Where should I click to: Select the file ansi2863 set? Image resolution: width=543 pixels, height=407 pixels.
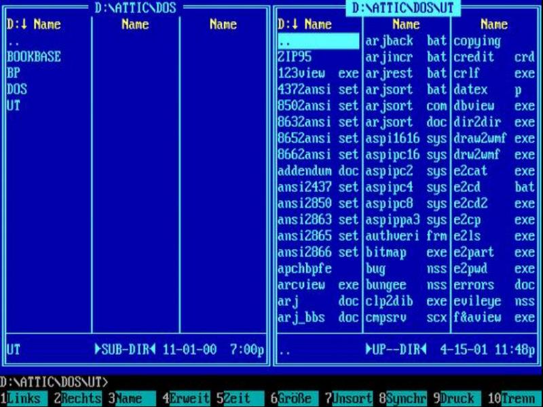[318, 219]
